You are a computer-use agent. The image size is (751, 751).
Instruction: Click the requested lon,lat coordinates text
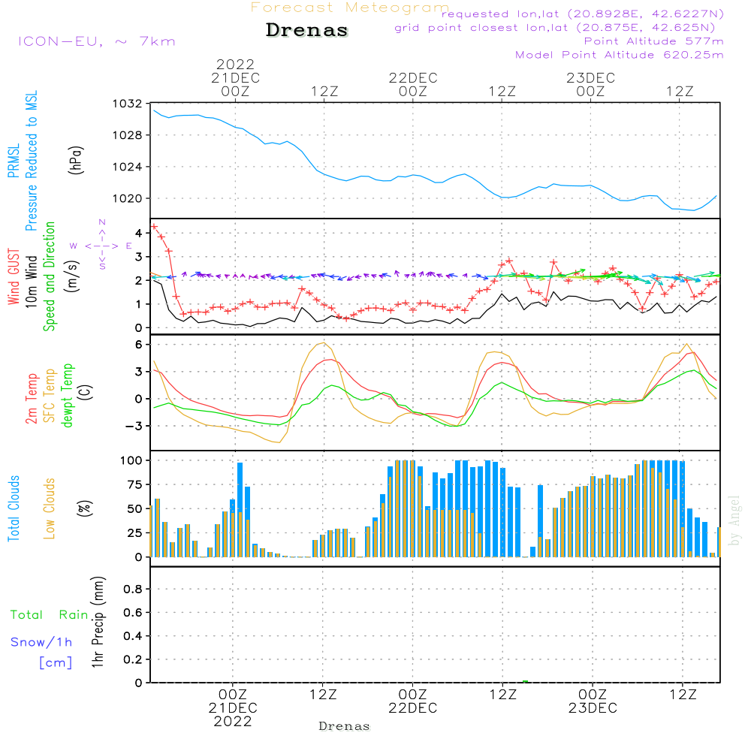583,14
